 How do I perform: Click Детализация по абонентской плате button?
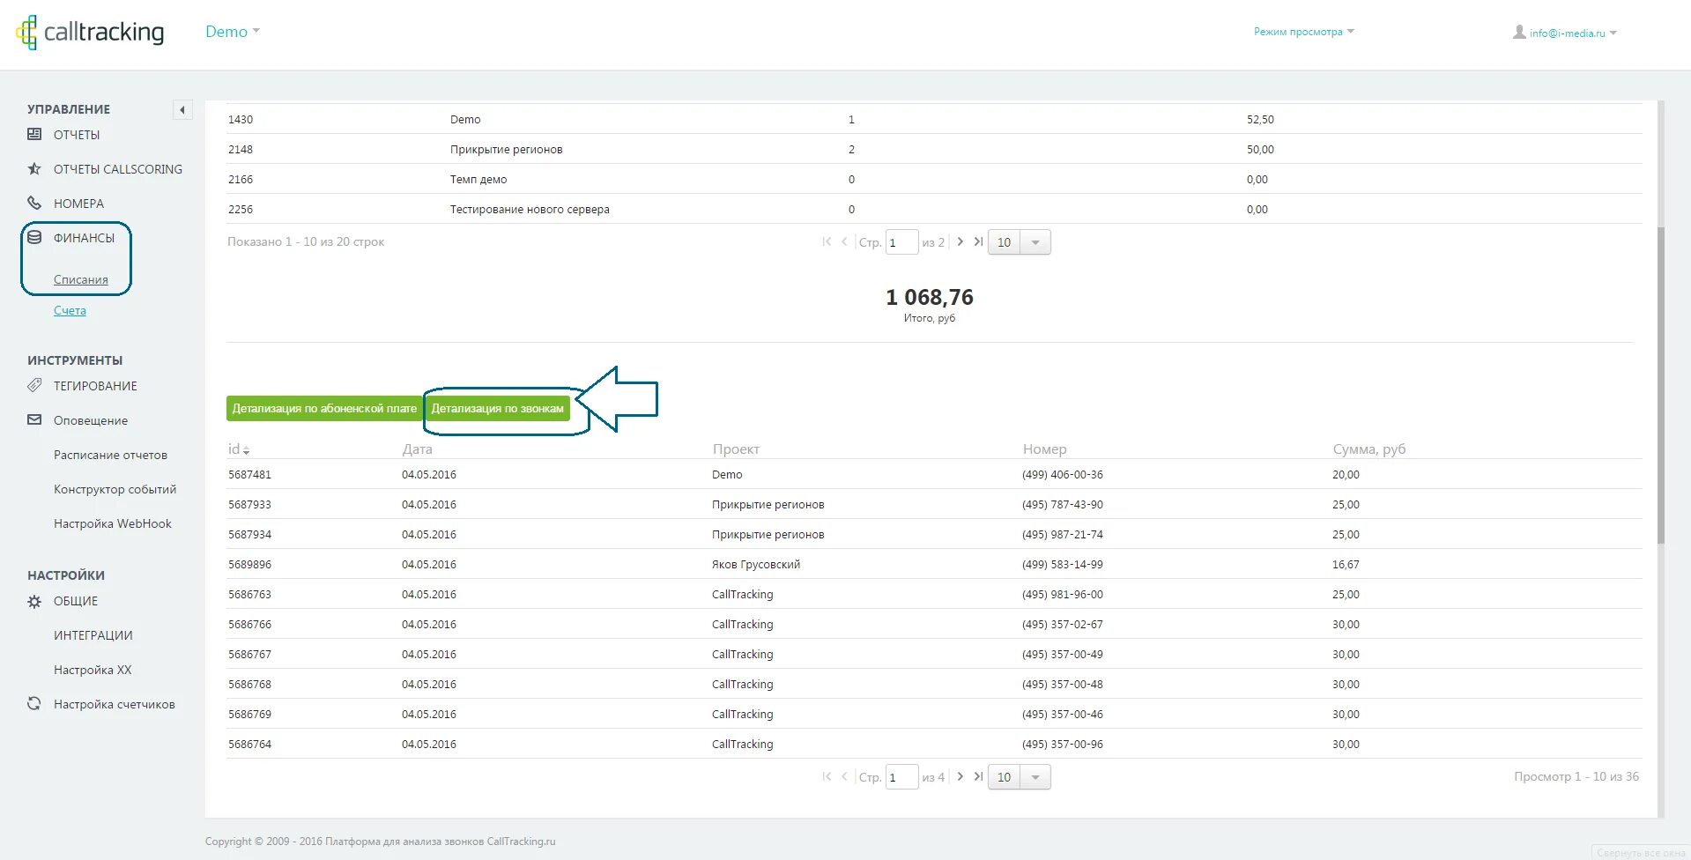tap(324, 408)
